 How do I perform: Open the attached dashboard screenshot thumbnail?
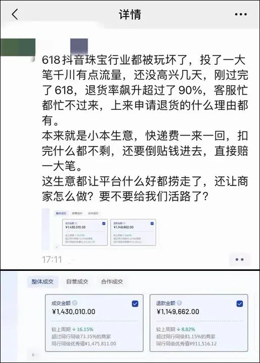click(x=100, y=229)
